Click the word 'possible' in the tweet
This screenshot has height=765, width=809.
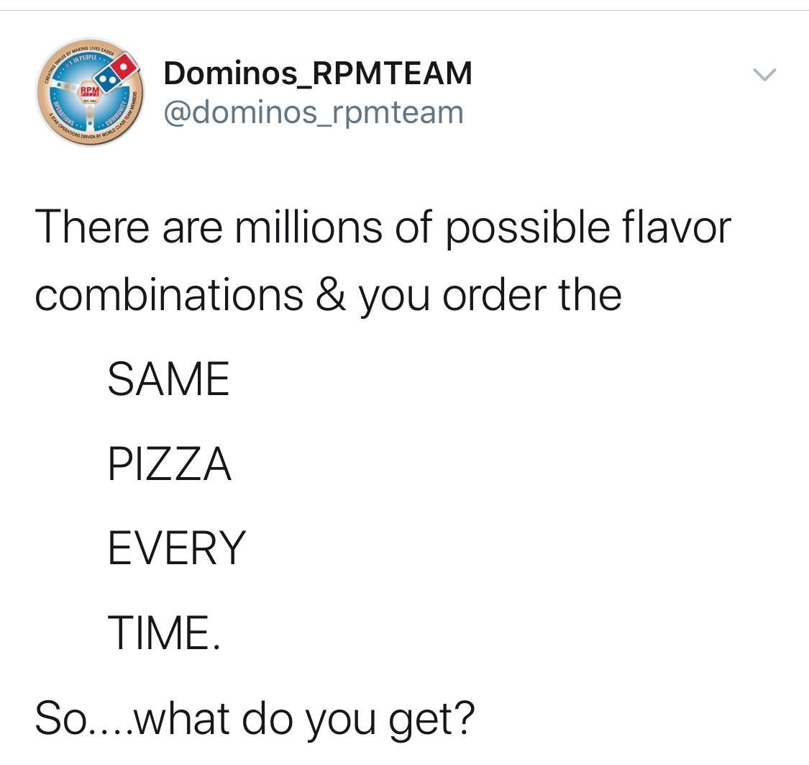(528, 229)
